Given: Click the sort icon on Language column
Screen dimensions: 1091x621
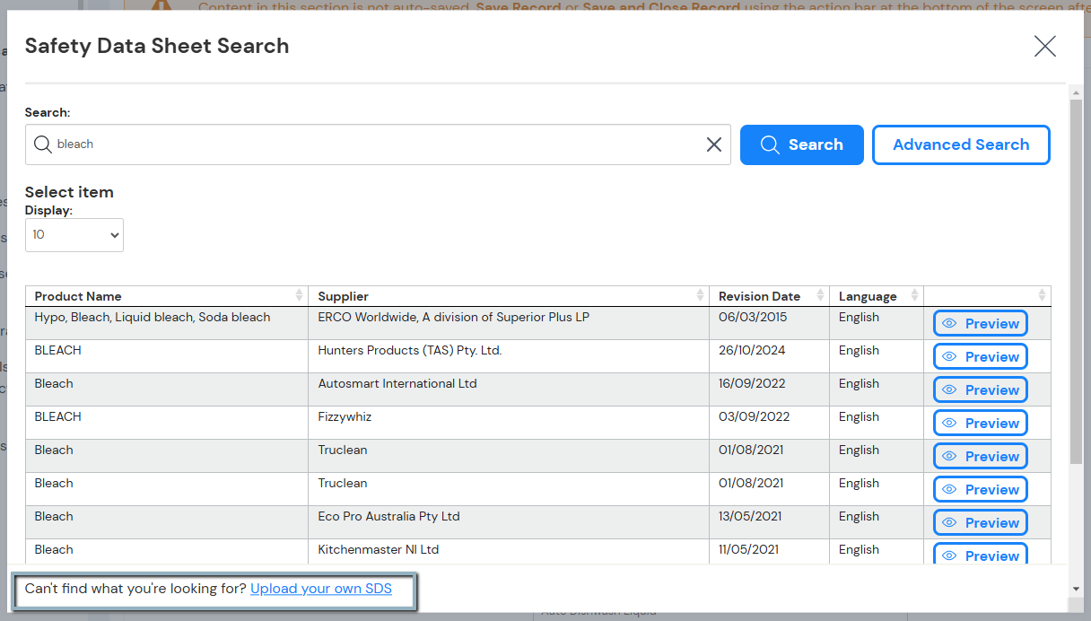Looking at the screenshot, I should pos(914,294).
